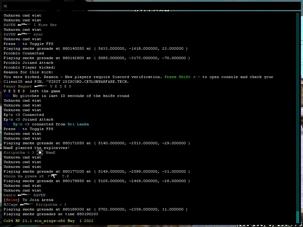Click the NamE planted the explosives line

pyautogui.click(x=37, y=148)
